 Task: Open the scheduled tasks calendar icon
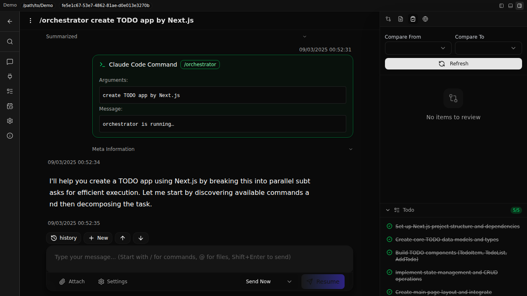[10, 106]
